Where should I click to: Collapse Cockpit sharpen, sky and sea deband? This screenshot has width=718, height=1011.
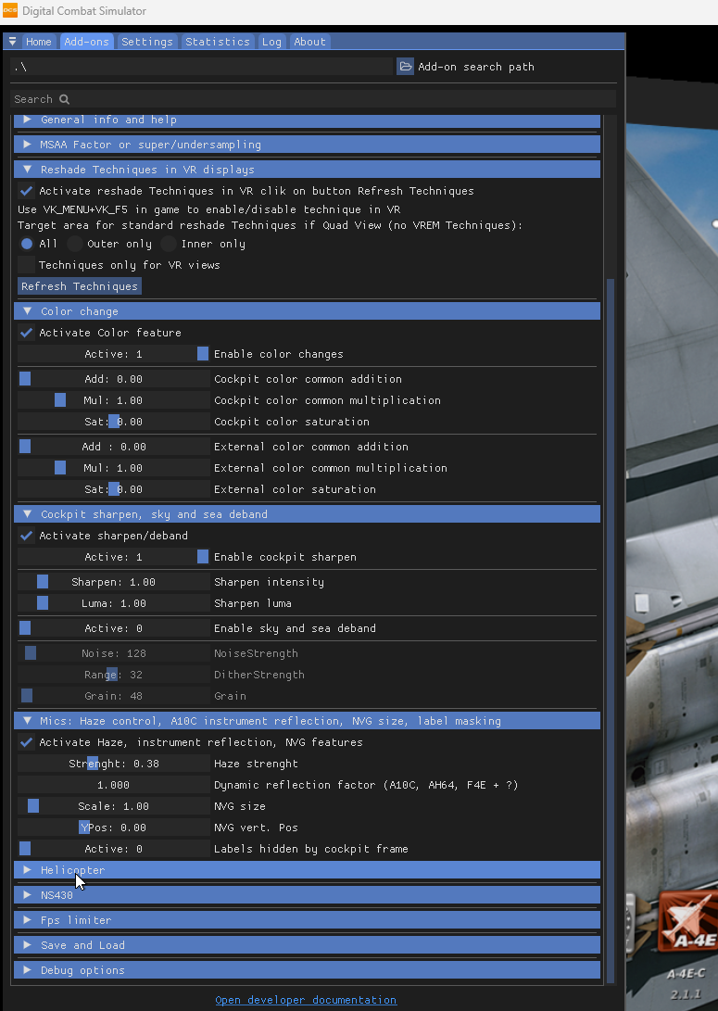click(307, 514)
